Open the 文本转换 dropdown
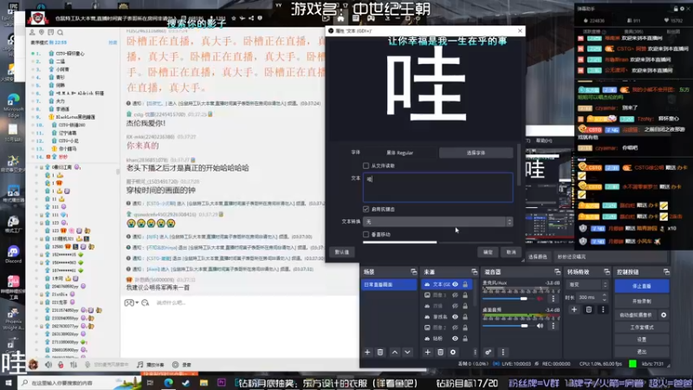This screenshot has height=390, width=693. (438, 222)
